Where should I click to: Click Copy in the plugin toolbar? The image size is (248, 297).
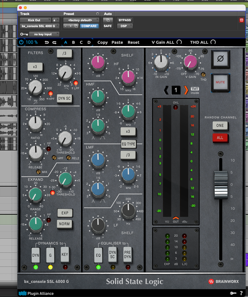tap(102, 42)
